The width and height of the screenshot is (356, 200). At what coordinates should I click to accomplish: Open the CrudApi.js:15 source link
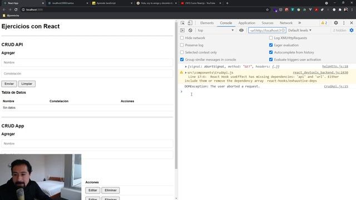click(x=336, y=87)
